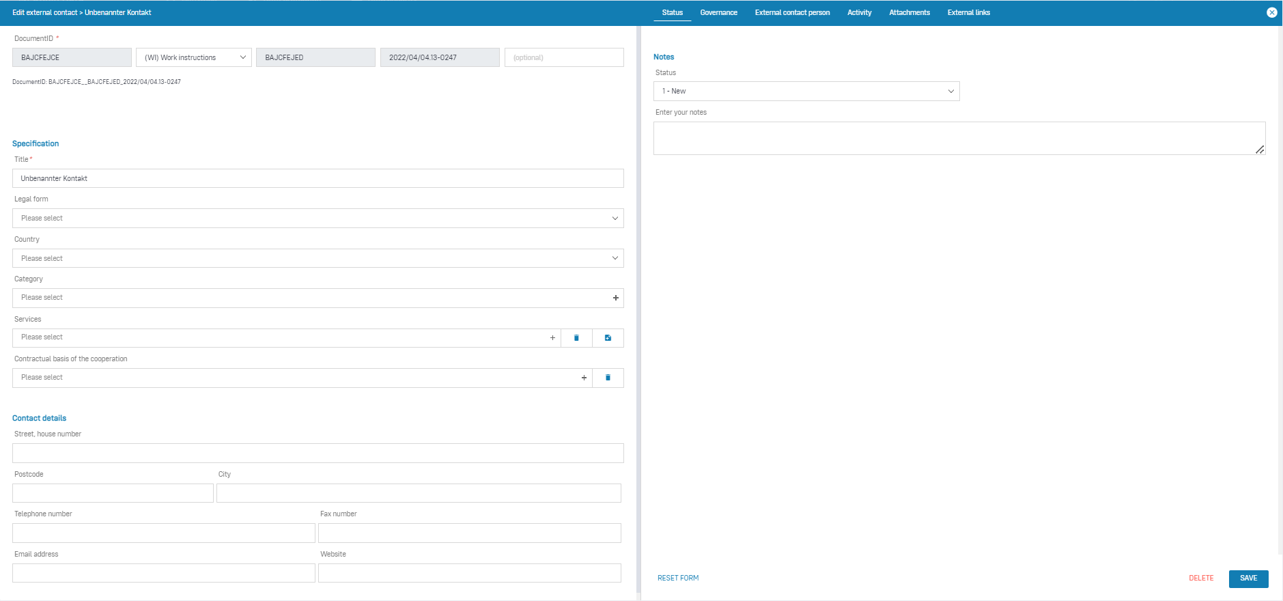1283x601 pixels.
Task: Open the Legal form dropdown
Action: point(318,219)
